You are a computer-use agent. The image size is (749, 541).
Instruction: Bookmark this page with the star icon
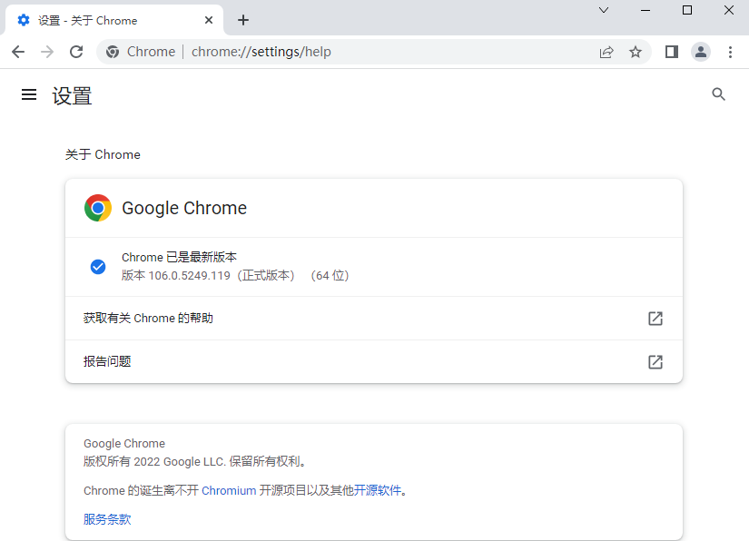[636, 52]
